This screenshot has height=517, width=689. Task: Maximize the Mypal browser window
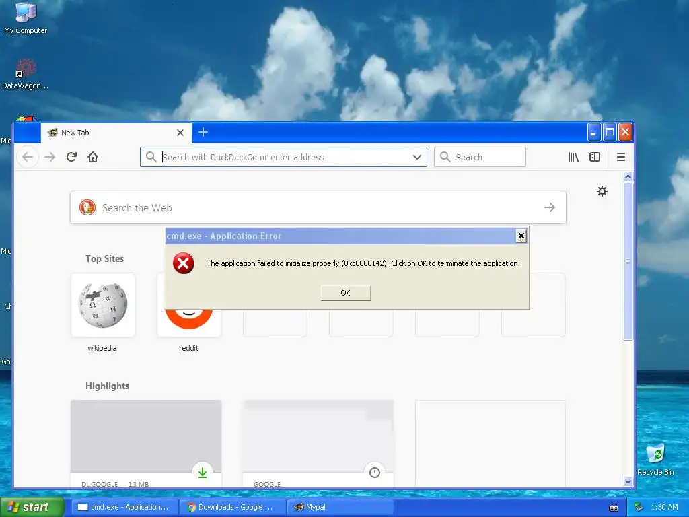[x=610, y=133]
